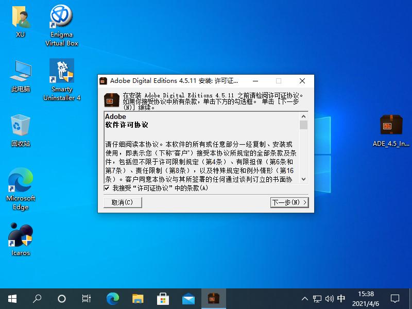
Task: Click Show desktop sliver at taskbar end
Action: coord(410,299)
